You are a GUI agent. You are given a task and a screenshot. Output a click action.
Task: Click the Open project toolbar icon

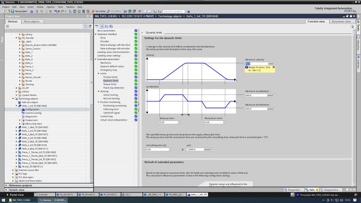pos(8,11)
